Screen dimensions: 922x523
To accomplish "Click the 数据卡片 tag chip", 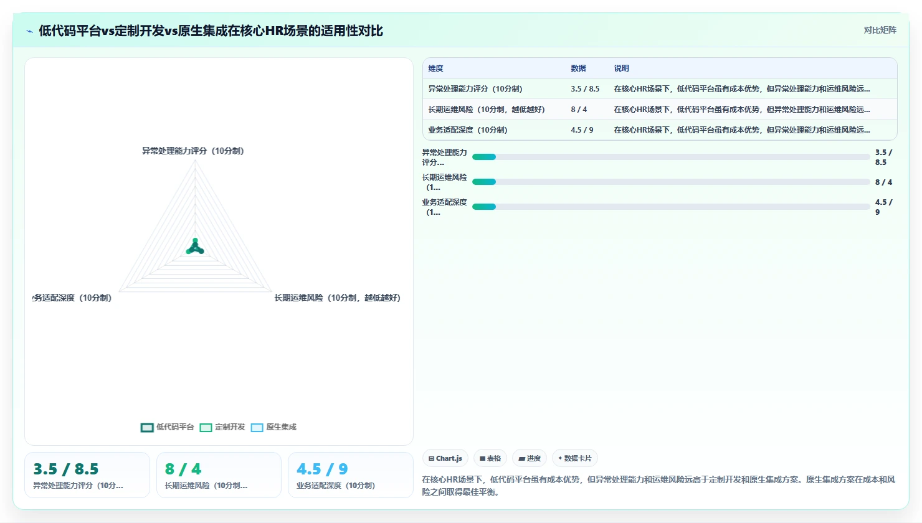I will coord(575,458).
